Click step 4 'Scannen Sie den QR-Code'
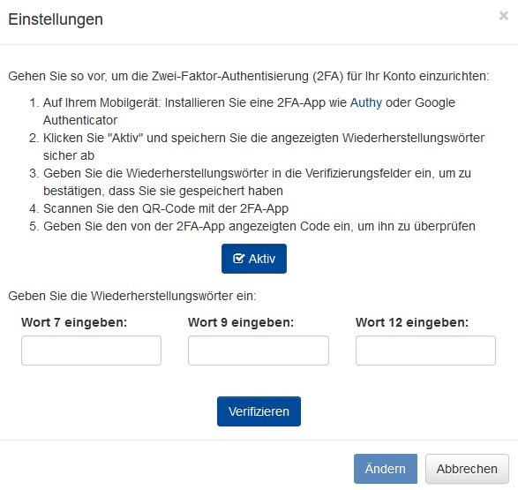 [159, 209]
